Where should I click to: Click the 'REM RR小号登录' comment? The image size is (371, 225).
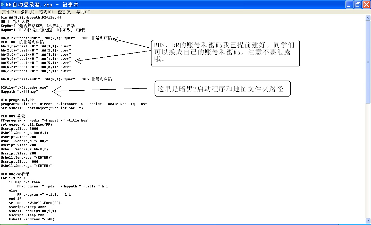click(15, 174)
